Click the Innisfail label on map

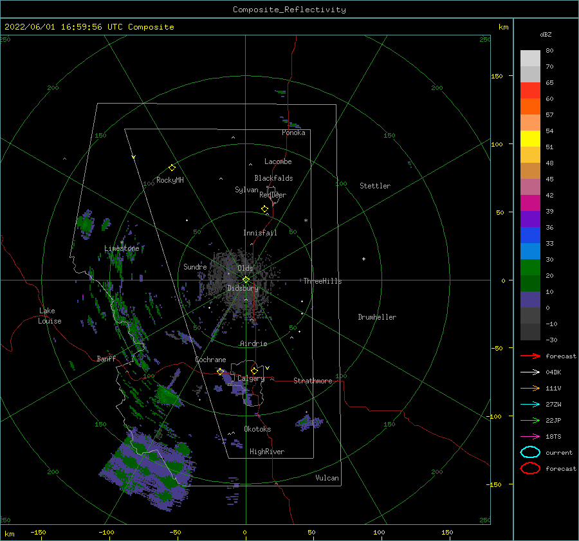pyautogui.click(x=260, y=233)
